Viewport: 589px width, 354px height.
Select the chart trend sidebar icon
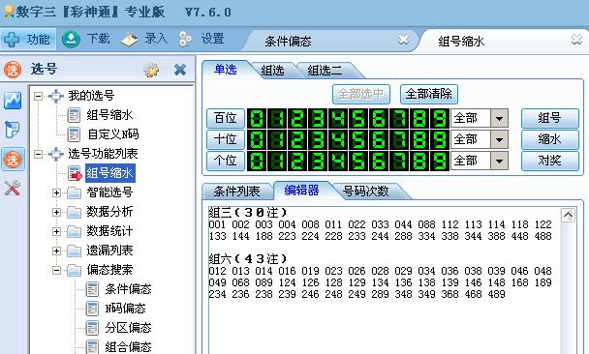(x=13, y=101)
